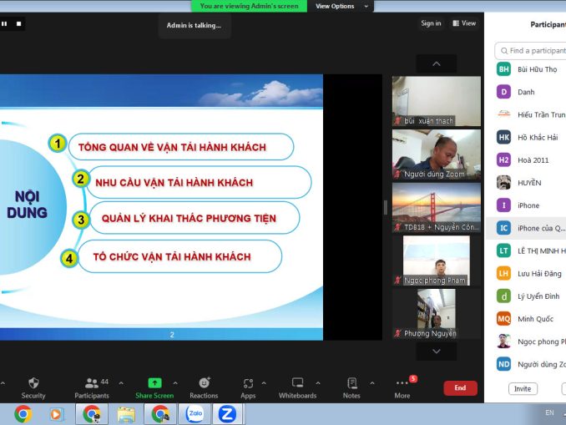Expand the Share Screen options caret
This screenshot has height=425, width=566.
tap(175, 383)
